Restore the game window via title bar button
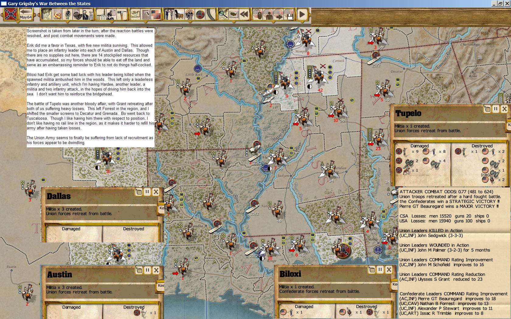 pyautogui.click(x=500, y=4)
